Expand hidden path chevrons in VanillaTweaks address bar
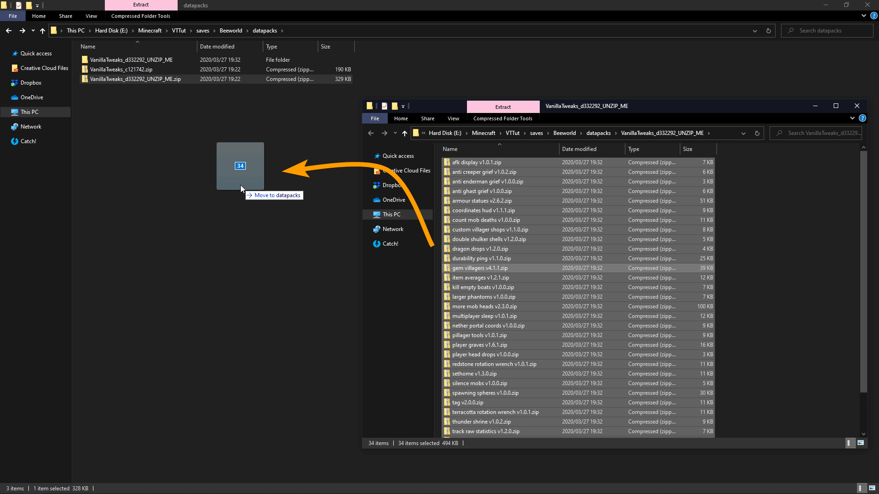This screenshot has width=879, height=494. (x=423, y=133)
